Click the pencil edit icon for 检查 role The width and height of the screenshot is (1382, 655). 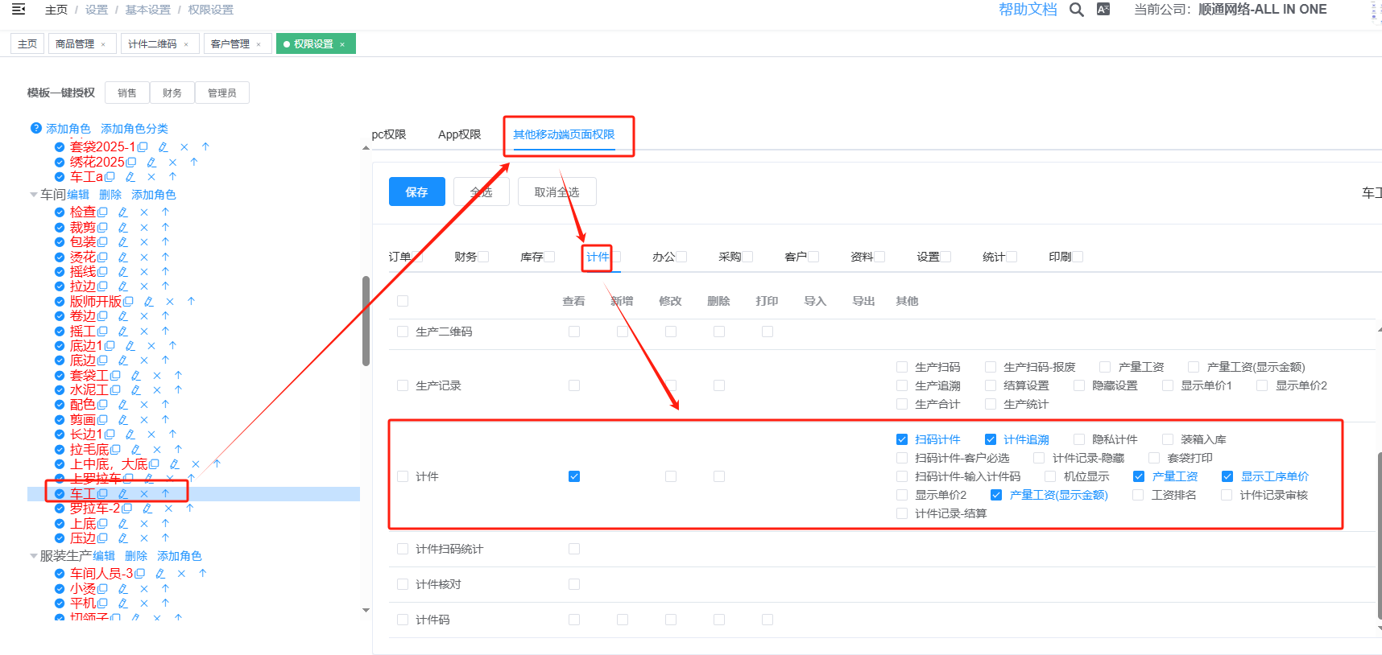click(x=123, y=212)
